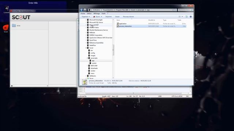Open the Organiser dropdown in the toolbar
The height and width of the screenshot is (131, 234).
86,17
